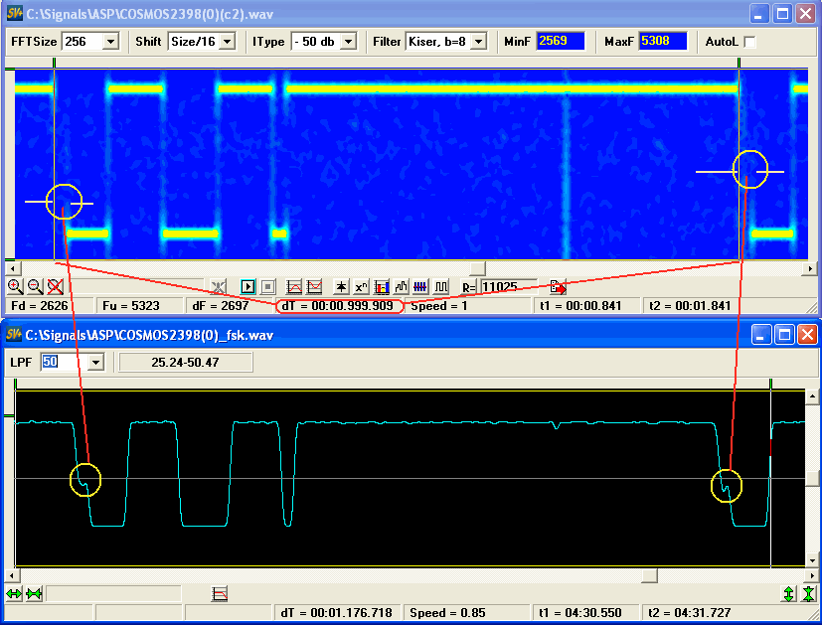Click fsk window vertical scrollbar up arrow

point(812,396)
